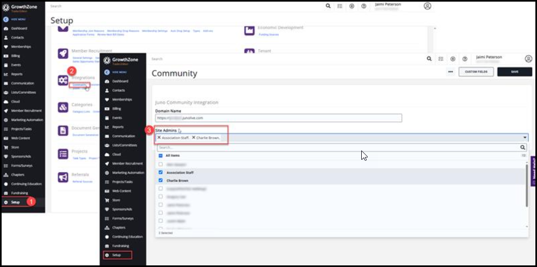Click the Save button
537x267 pixels.
pos(514,72)
